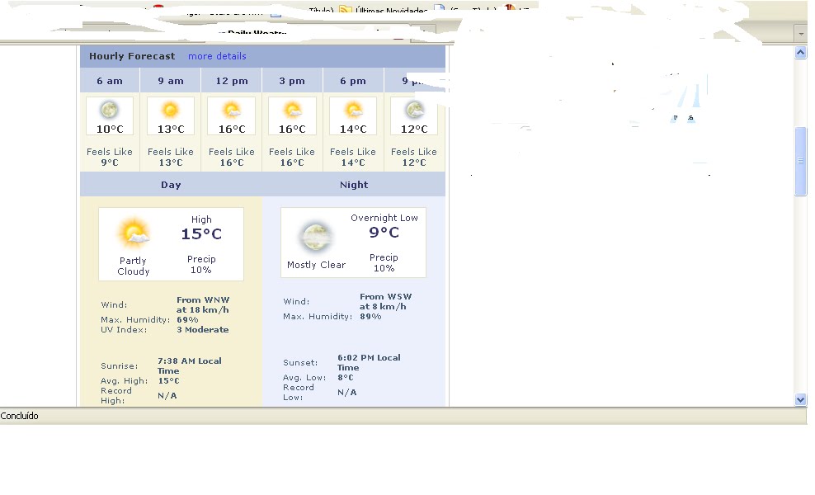Click the Concluído status bar text
This screenshot has width=815, height=495.
[19, 416]
